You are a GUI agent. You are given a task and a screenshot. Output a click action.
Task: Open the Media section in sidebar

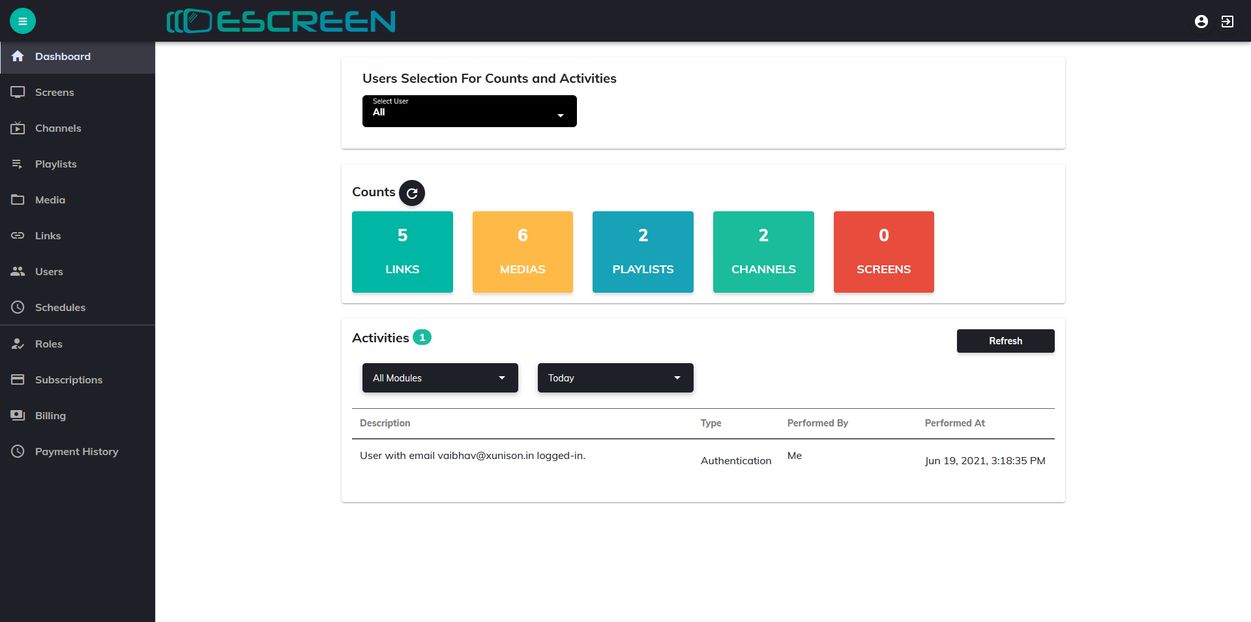click(x=50, y=200)
